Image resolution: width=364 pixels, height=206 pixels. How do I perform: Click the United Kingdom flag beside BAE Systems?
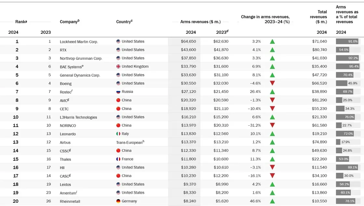(118, 67)
